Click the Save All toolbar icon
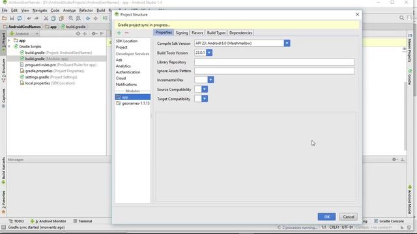 (x=12, y=18)
